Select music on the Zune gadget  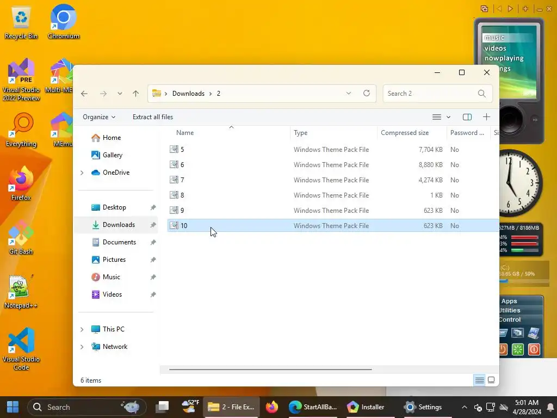[494, 38]
